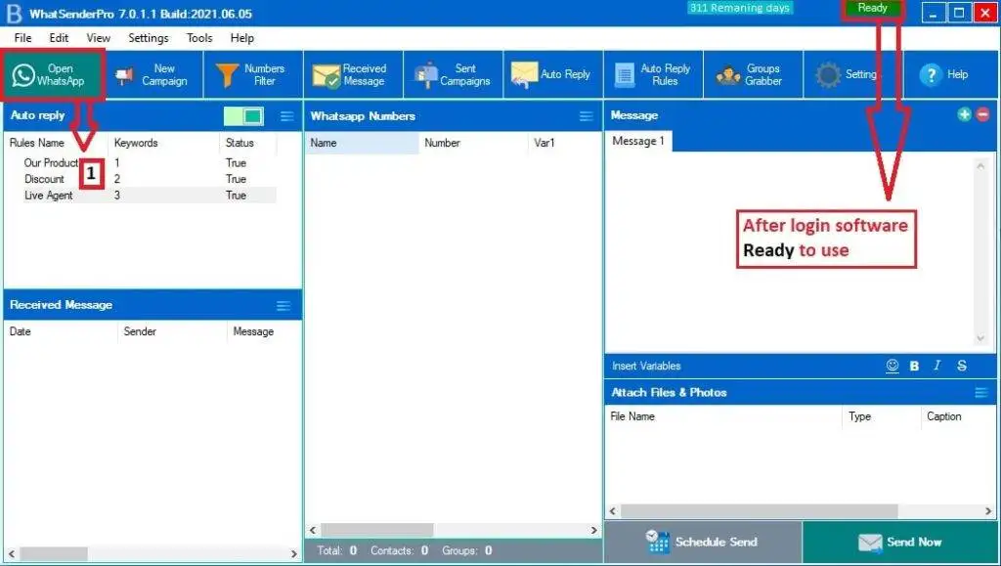Open the Numbers Filter tool
The height and width of the screenshot is (566, 1001).
253,74
